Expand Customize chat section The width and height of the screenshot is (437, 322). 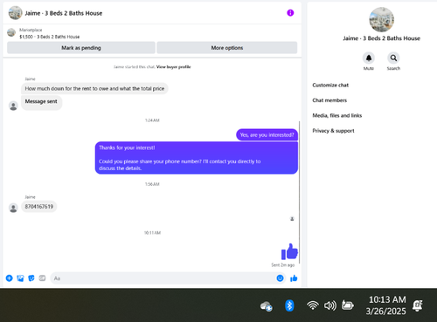[330, 86]
